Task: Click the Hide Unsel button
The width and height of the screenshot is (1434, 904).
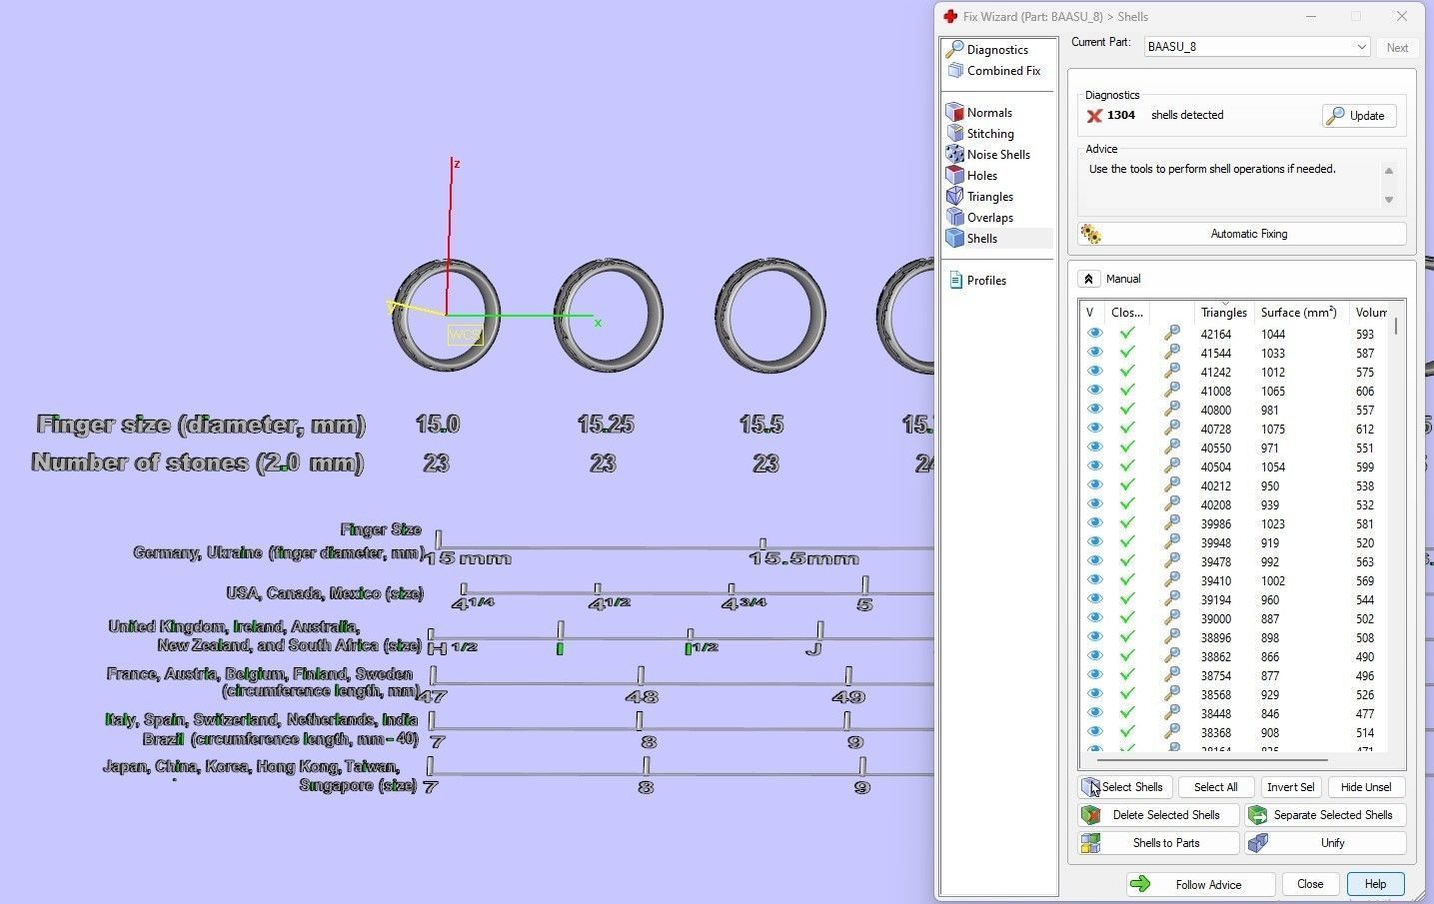Action: 1366,787
